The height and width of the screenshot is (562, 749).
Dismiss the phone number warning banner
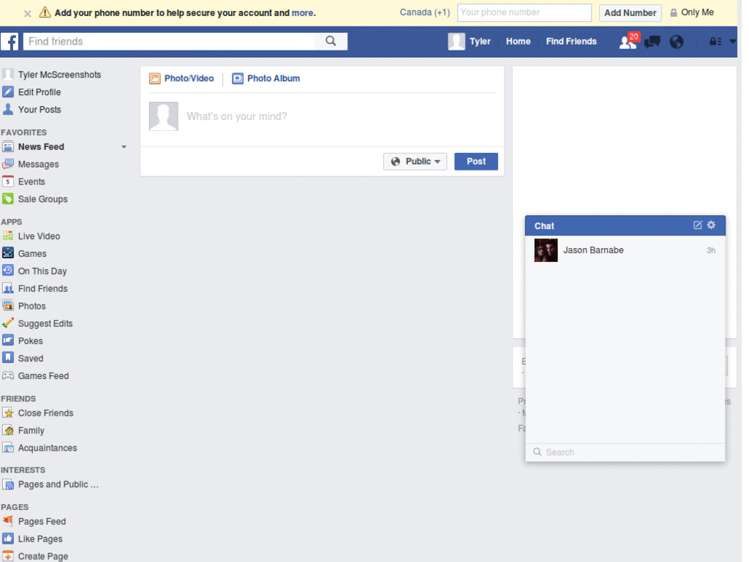(28, 13)
